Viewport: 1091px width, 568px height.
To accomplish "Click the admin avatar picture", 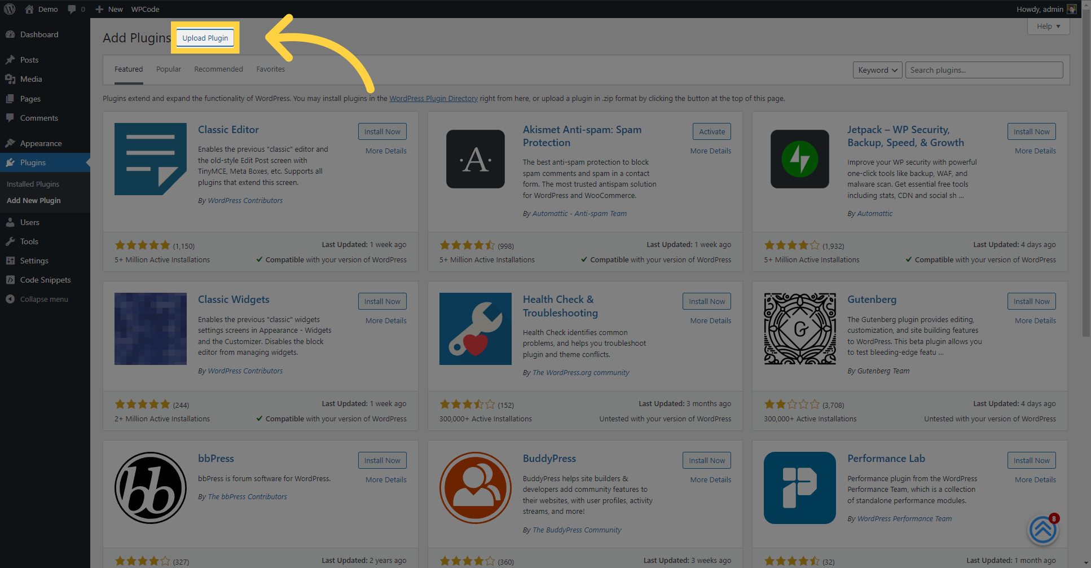I will point(1072,9).
